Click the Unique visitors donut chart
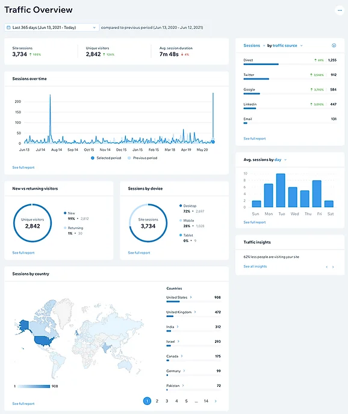The height and width of the screenshot is (414, 348). 33,223
